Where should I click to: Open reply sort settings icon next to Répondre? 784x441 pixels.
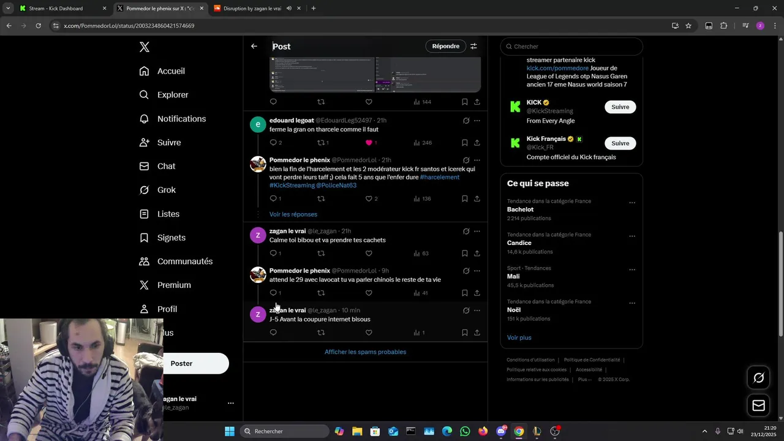point(473,47)
